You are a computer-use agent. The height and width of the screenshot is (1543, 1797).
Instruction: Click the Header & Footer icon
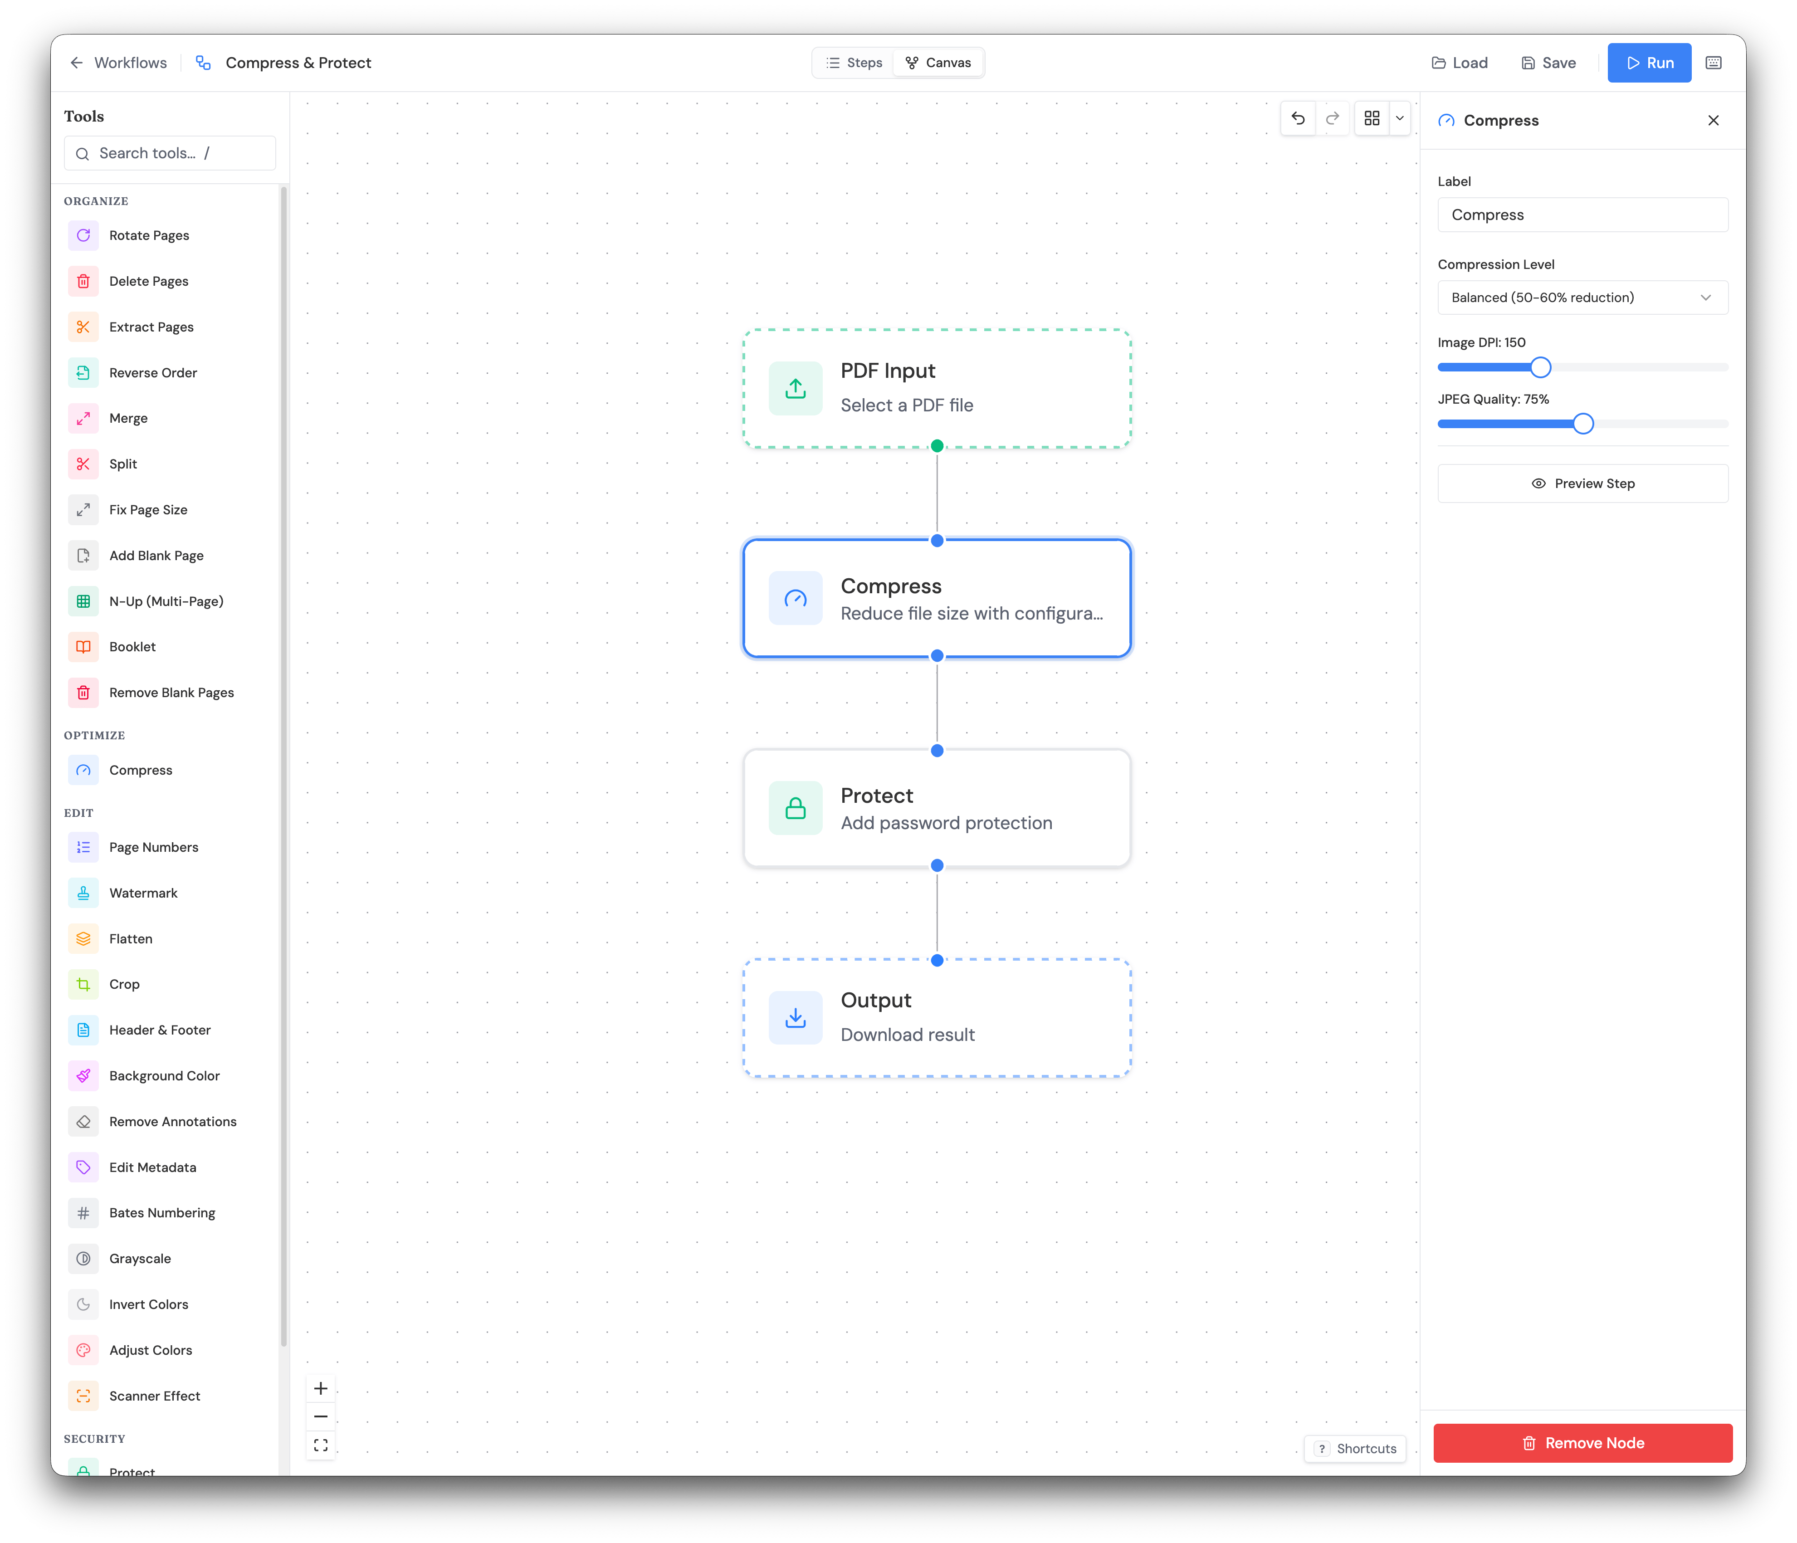point(83,1030)
